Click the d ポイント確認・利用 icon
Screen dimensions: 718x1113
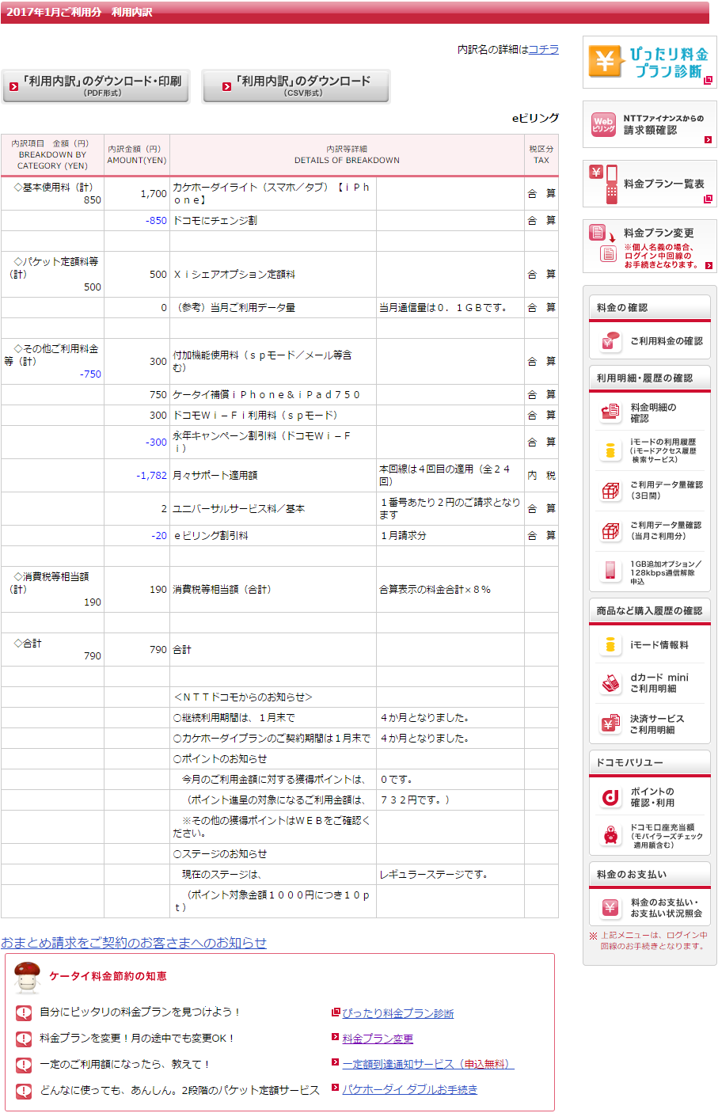(610, 797)
